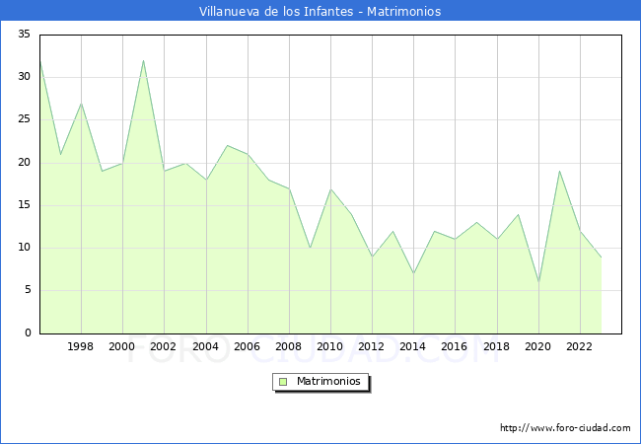Viewport: 641px width, 444px height.
Task: Click the x-axis label 2016
Action: pos(455,346)
